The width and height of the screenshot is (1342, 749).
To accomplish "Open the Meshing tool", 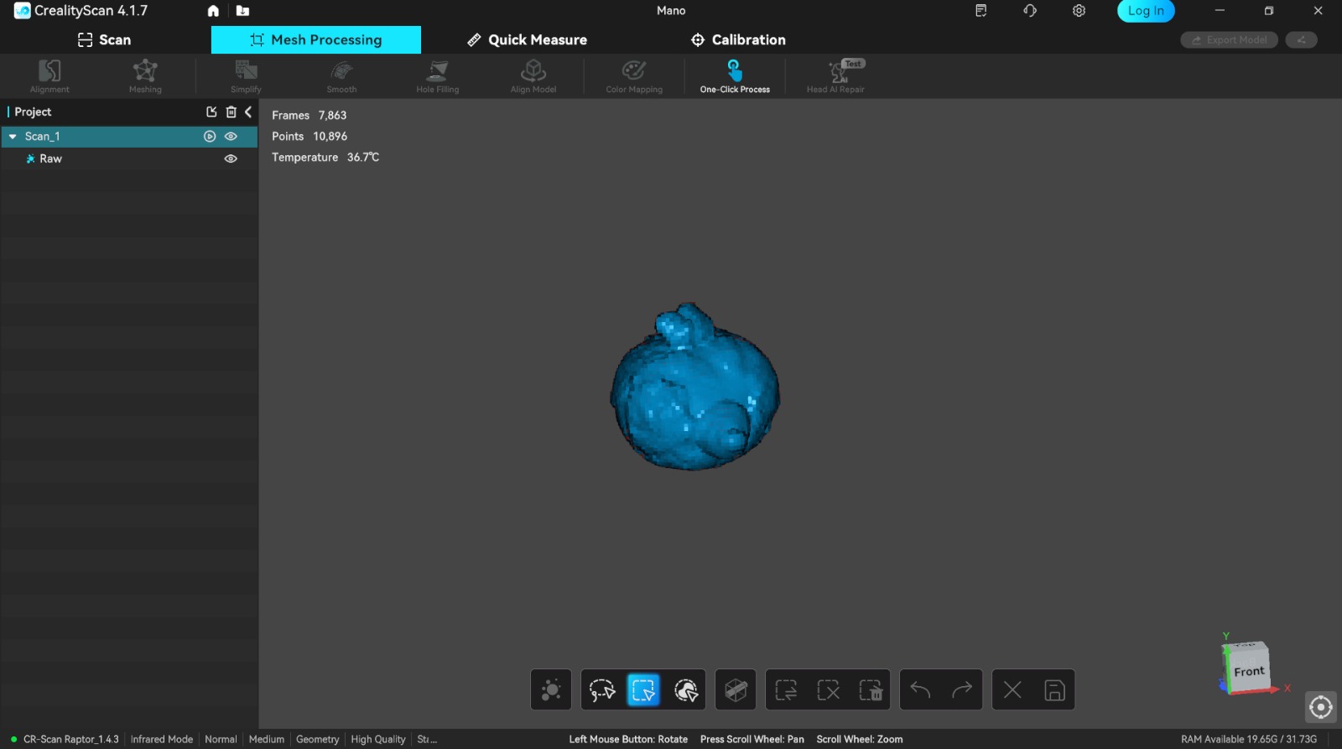I will [145, 75].
